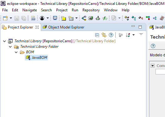Screen dimensions: 165x117
Task: Open the Window menu
Action: [111, 10]
